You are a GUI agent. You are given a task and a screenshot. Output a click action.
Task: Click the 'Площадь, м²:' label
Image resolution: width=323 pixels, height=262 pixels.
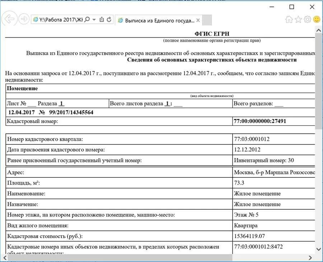point(23,183)
